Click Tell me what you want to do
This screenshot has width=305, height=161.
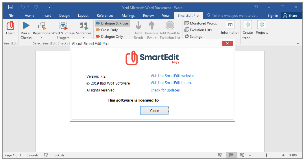(233, 16)
